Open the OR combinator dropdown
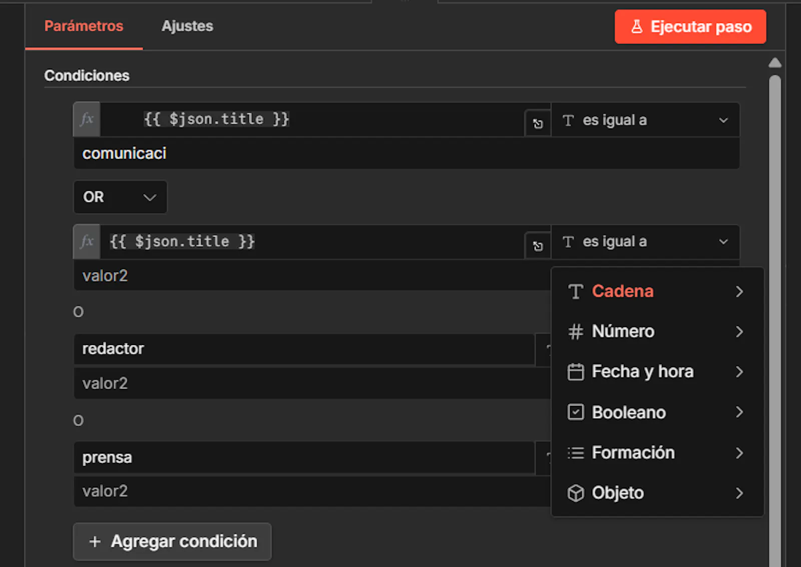The width and height of the screenshot is (801, 567). tap(120, 197)
